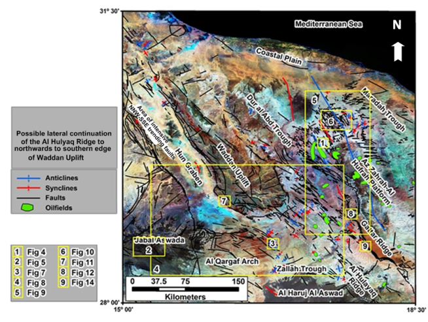Click numbered box 3 on the map
Screen dimensions: 428x322
coord(272,243)
